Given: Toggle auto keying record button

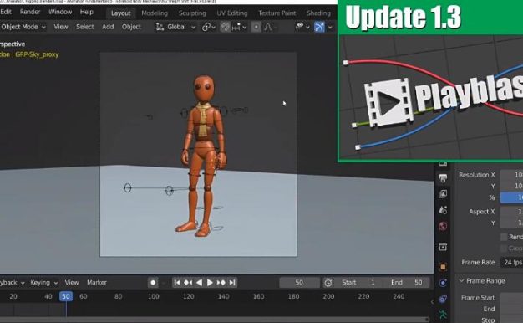Looking at the screenshot, I should click(153, 283).
